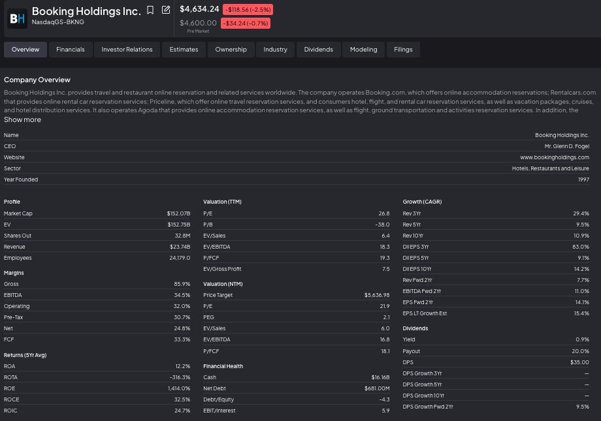Click Dil EPS 3Yr value 83.0%
The width and height of the screenshot is (601, 421).
click(x=581, y=247)
